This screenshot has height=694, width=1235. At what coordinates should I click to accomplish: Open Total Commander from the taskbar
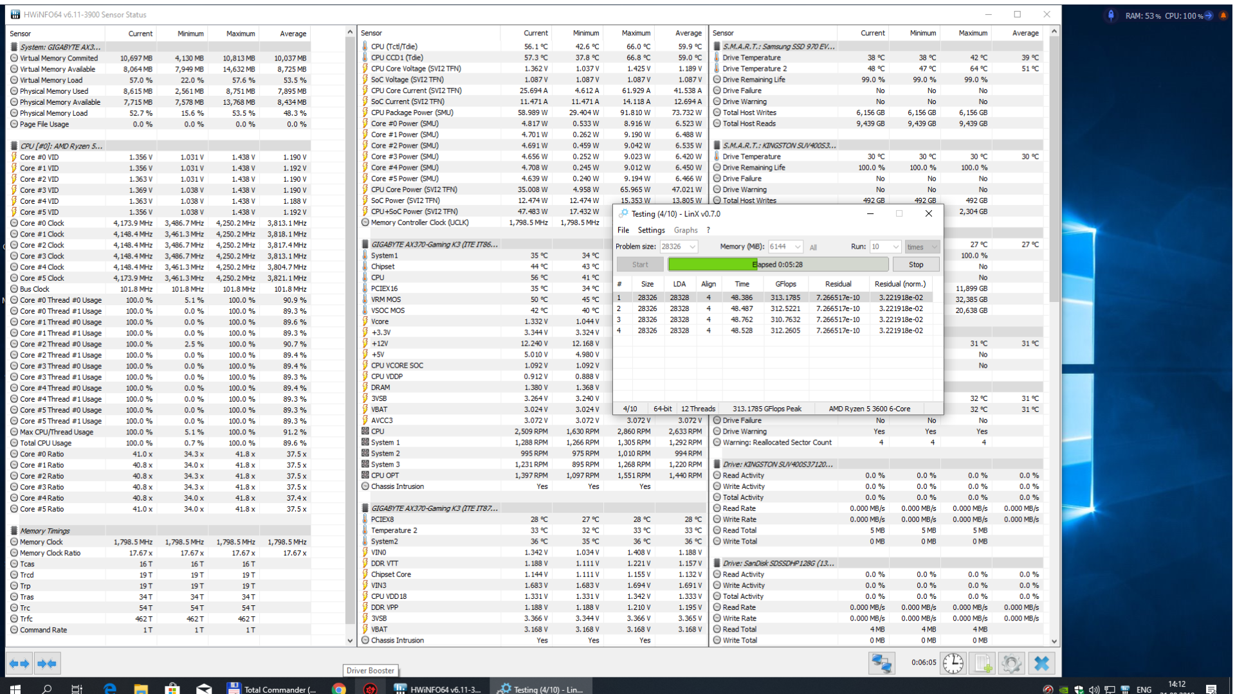[273, 689]
